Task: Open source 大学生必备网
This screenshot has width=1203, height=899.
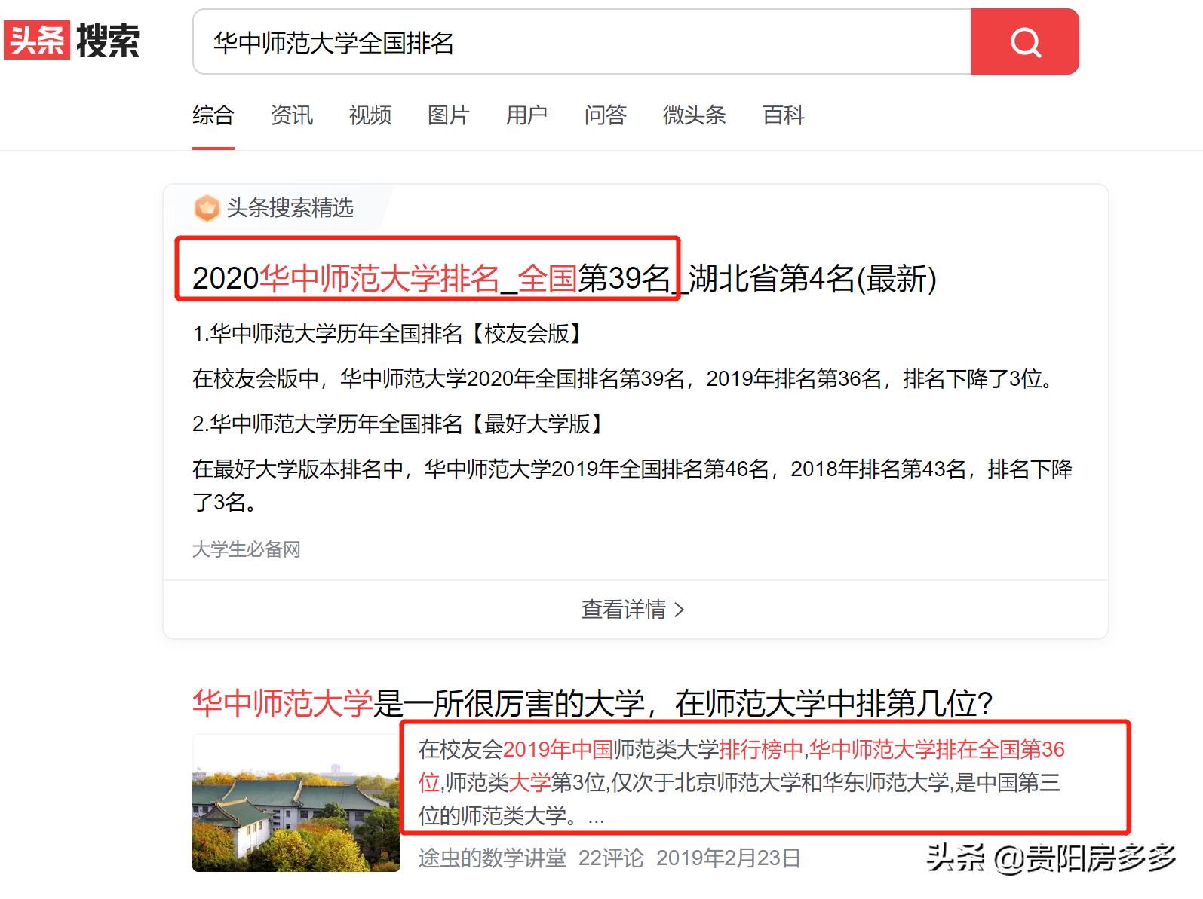Action: (247, 549)
